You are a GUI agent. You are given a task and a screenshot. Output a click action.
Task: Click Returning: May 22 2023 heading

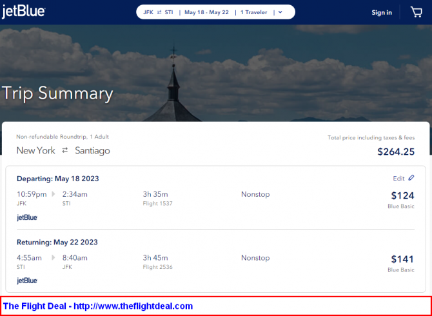(x=57, y=242)
